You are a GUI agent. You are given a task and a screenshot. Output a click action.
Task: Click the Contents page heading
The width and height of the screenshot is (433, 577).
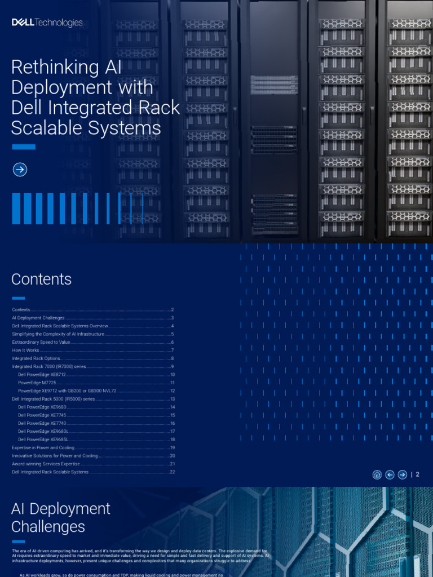pos(41,279)
